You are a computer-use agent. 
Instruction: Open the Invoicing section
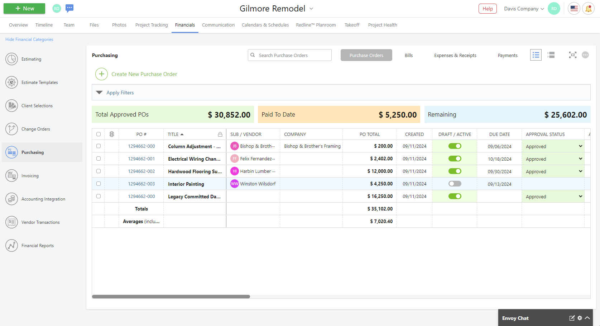[30, 175]
